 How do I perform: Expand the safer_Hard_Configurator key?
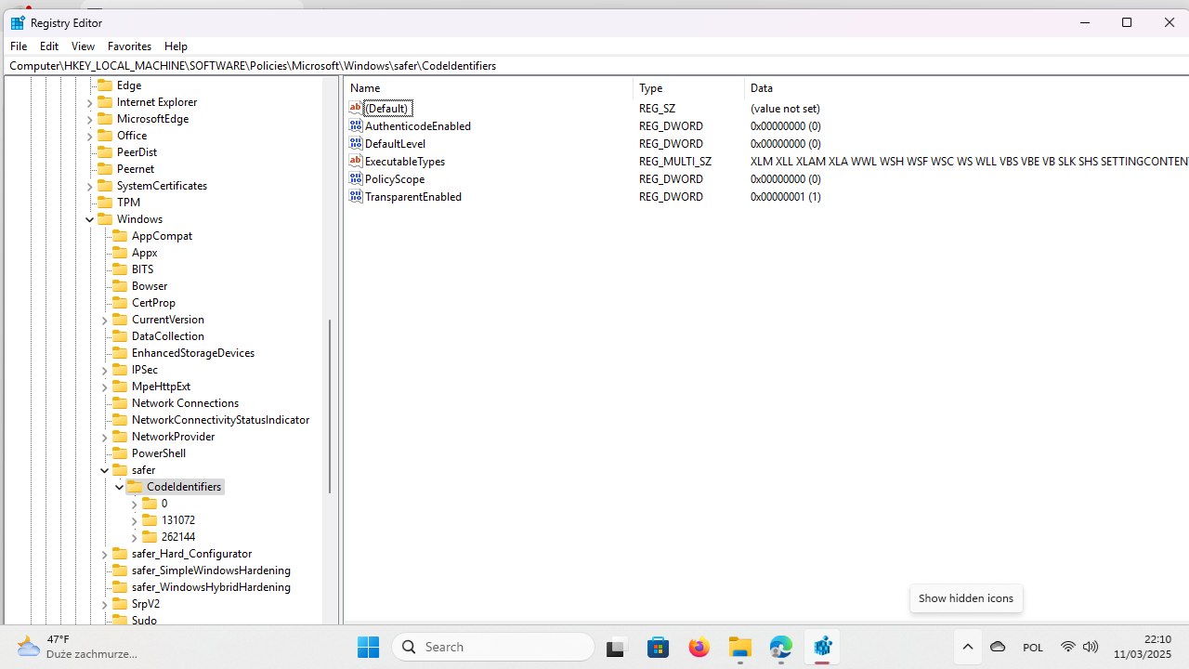pos(105,554)
